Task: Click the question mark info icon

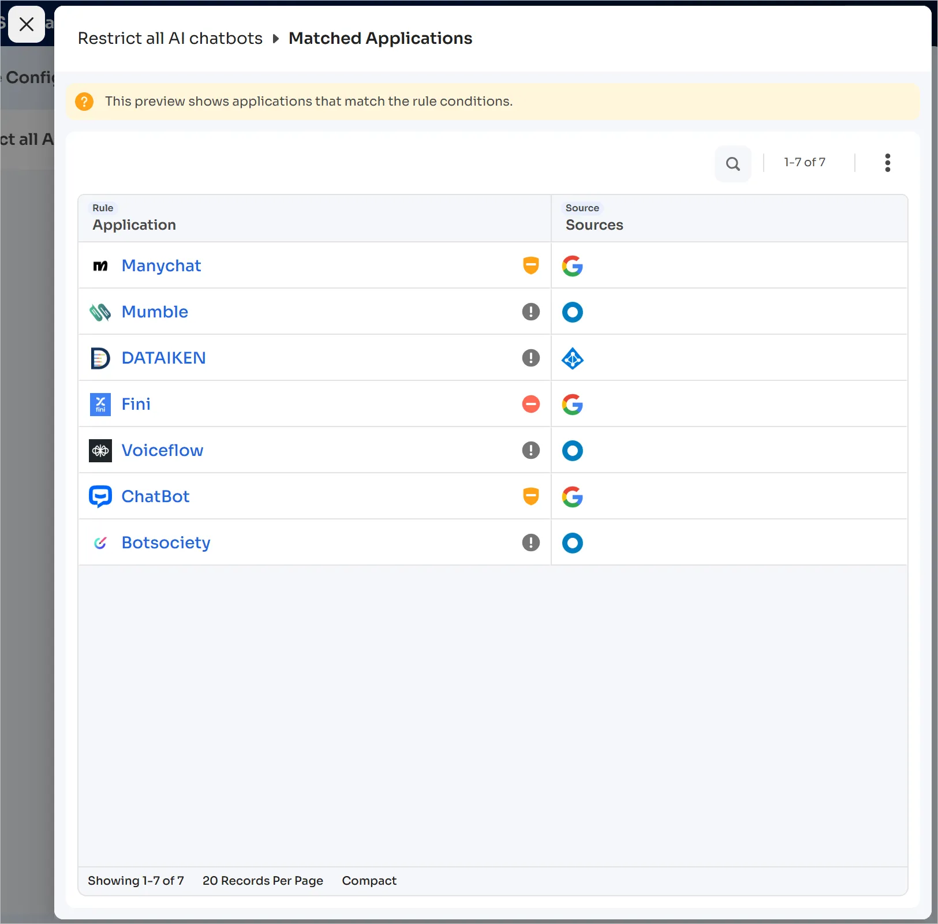Action: click(84, 102)
